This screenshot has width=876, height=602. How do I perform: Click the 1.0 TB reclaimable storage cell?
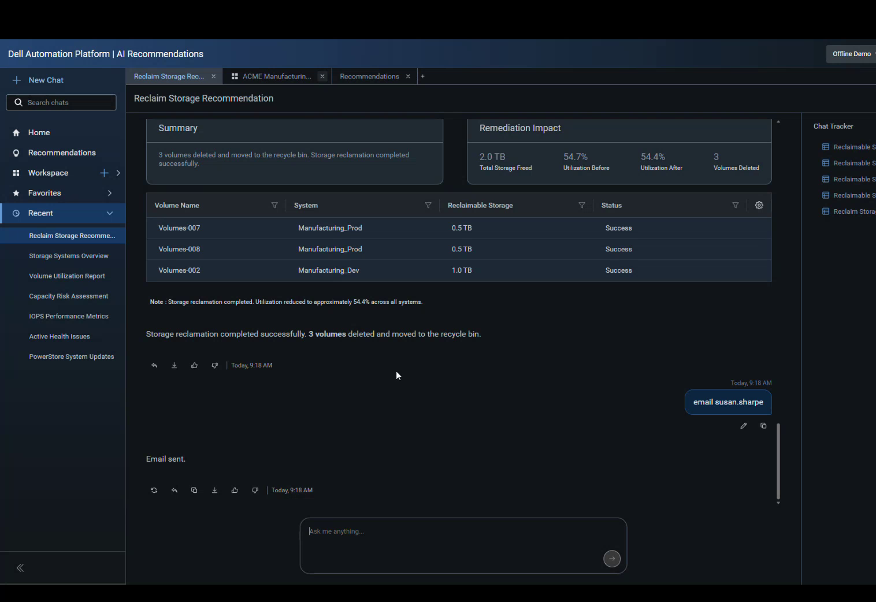[x=462, y=270]
